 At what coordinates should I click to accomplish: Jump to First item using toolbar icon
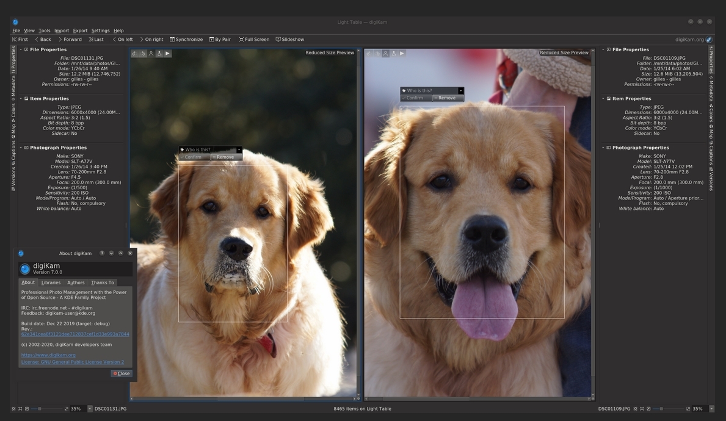click(x=19, y=39)
